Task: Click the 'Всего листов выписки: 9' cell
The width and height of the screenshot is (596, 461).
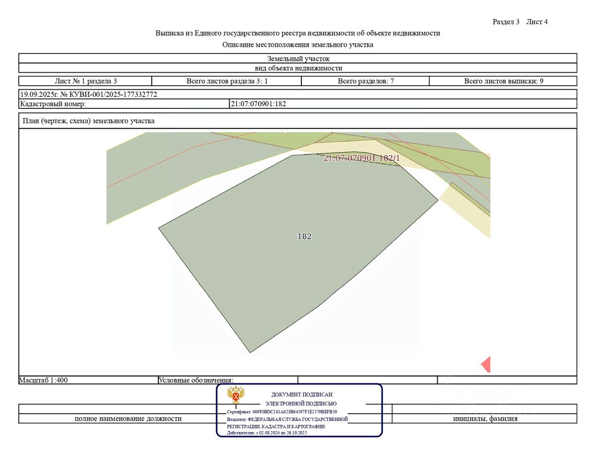Action: (503, 81)
